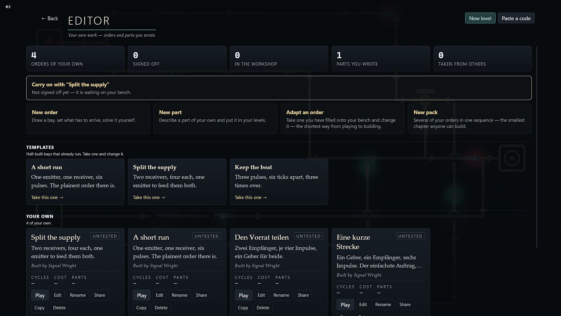561x316 pixels.
Task: Click the "4 of your own" count text
Action: click(39, 223)
